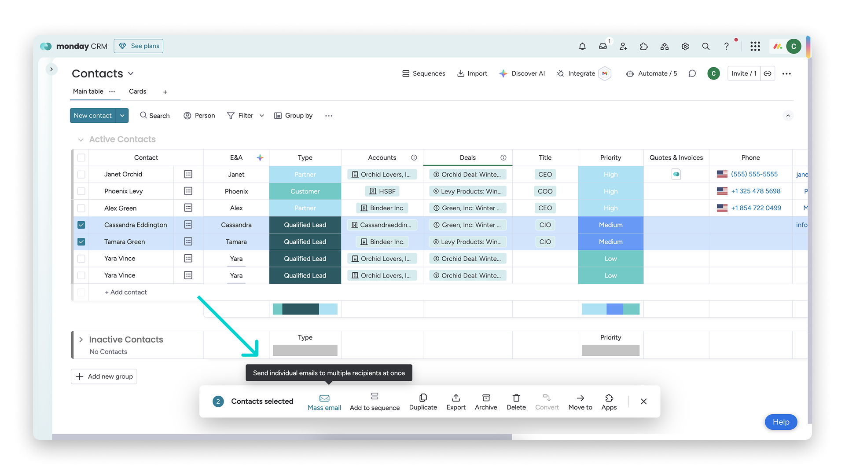Expand the left sidebar
Image resolution: width=845 pixels, height=475 pixels.
pyautogui.click(x=51, y=69)
